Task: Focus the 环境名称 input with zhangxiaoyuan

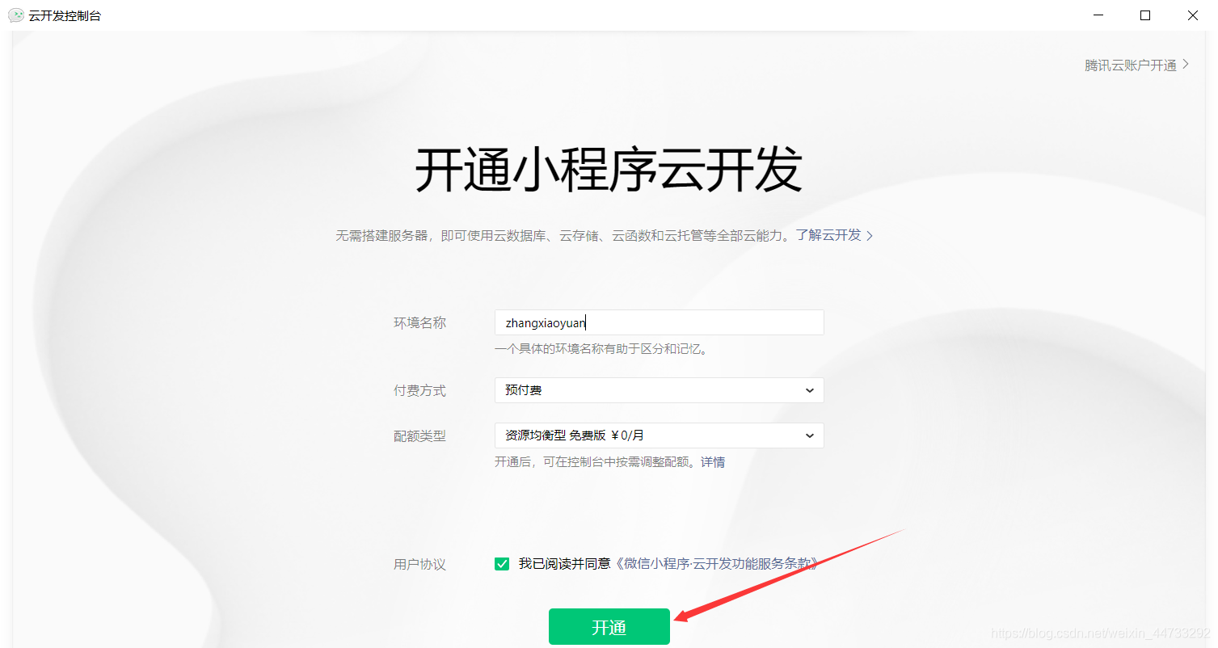Action: pos(659,322)
